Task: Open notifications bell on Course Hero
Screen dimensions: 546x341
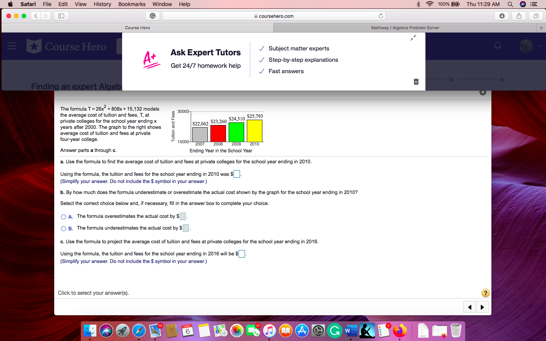Action: pos(497,46)
